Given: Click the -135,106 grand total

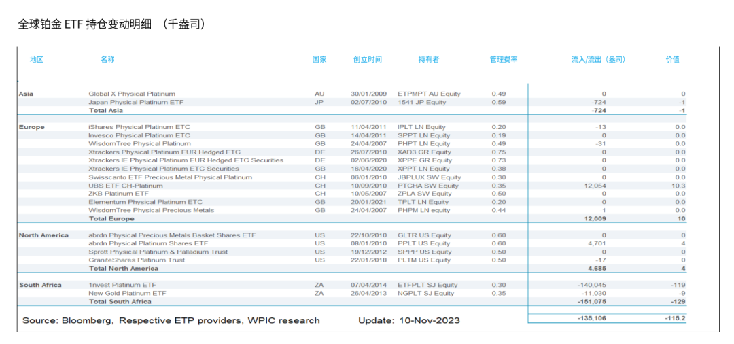Looking at the screenshot, I should tap(592, 318).
